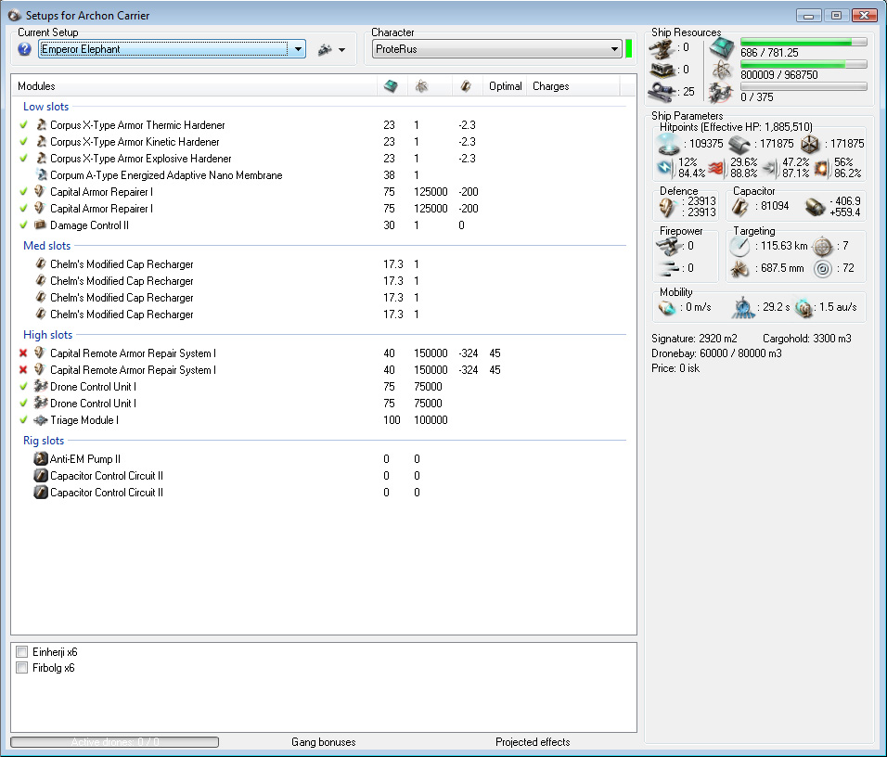Collapse the Rig slots group
This screenshot has width=887, height=757.
(x=44, y=440)
